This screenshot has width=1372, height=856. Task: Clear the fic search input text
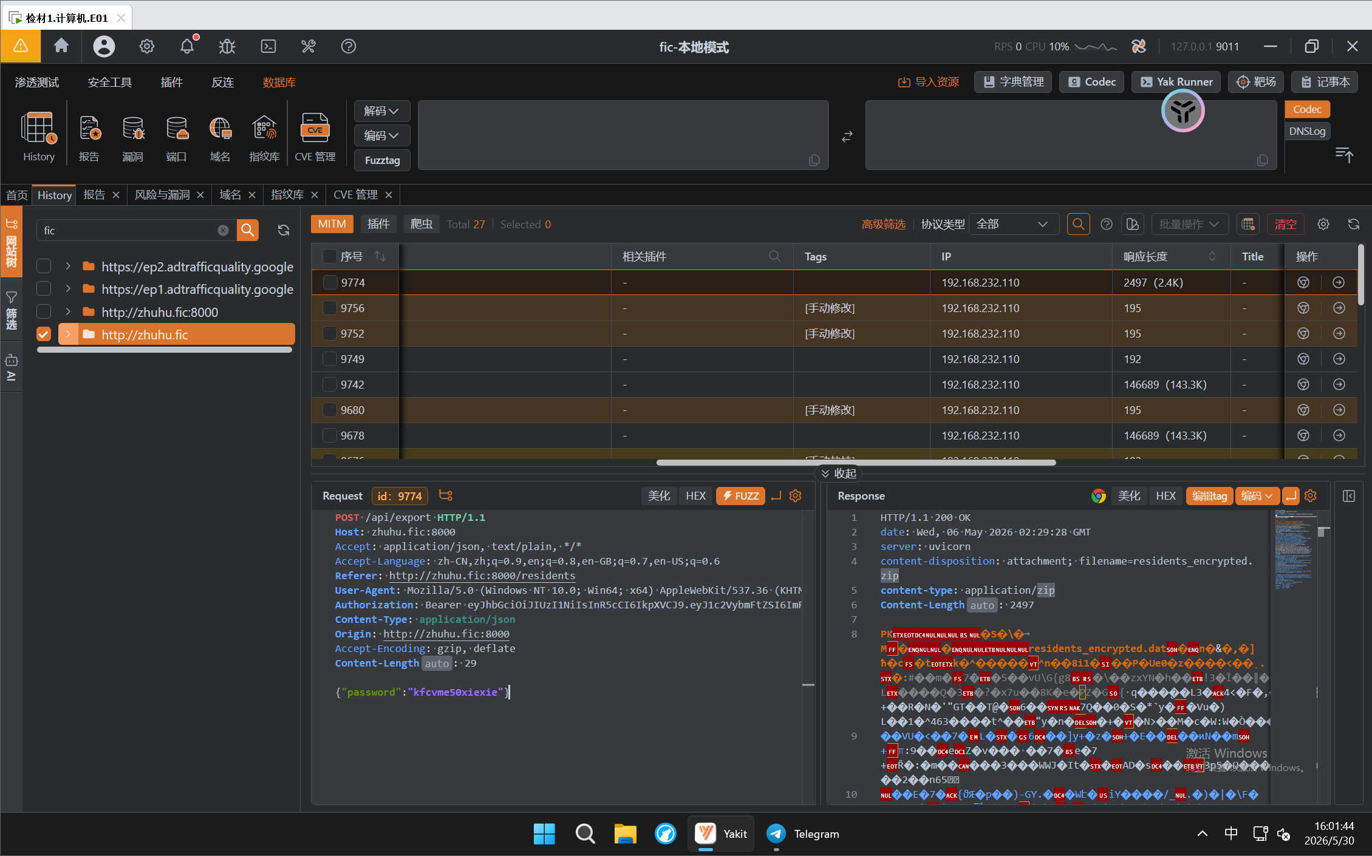click(x=223, y=230)
